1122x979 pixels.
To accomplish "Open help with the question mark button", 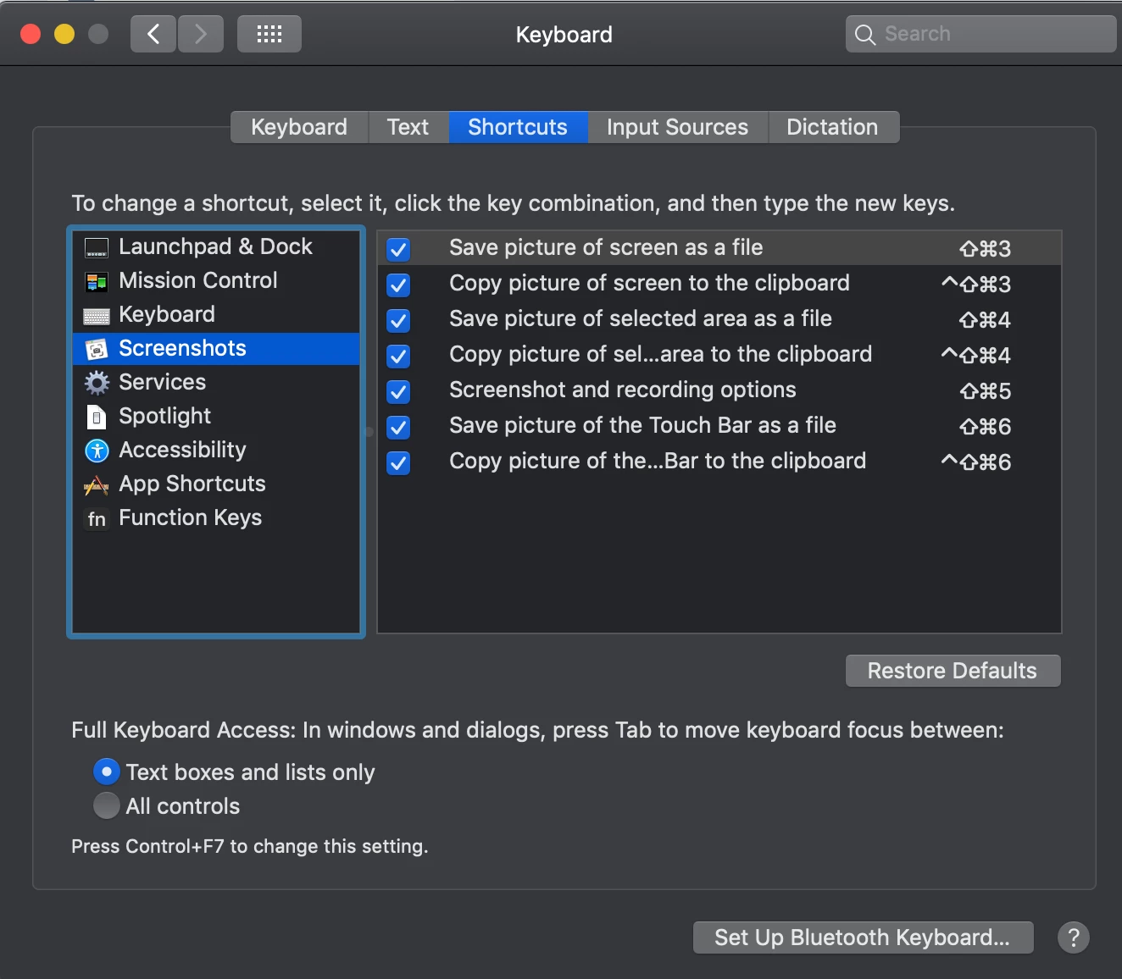I will pyautogui.click(x=1074, y=938).
